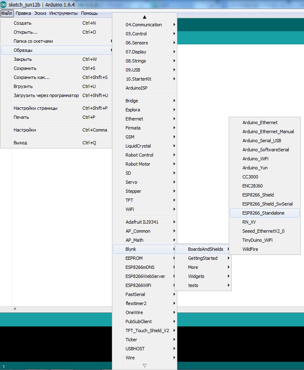The width and height of the screenshot is (304, 370).
Task: Expand BoardsAndShields submenu
Action: pos(203,249)
